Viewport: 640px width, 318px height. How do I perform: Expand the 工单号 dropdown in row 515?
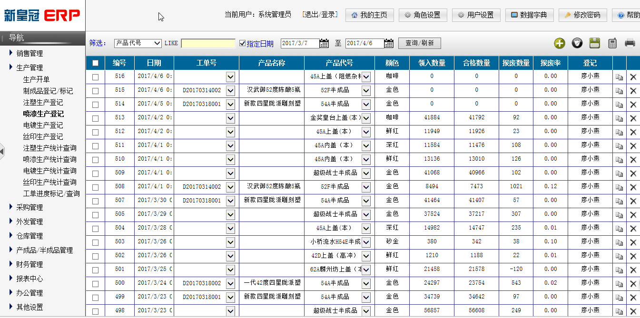coord(230,90)
